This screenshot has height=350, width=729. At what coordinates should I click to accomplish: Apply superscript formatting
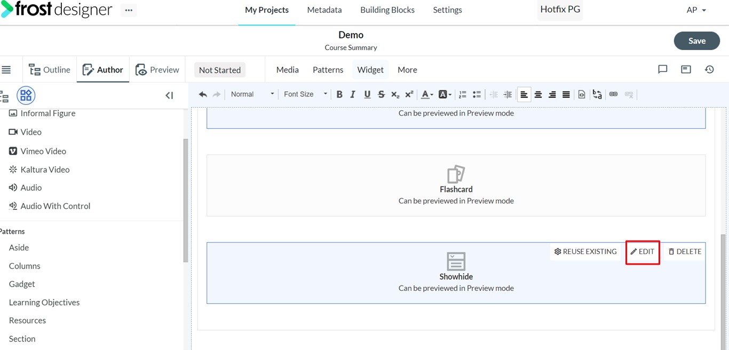pyautogui.click(x=409, y=94)
